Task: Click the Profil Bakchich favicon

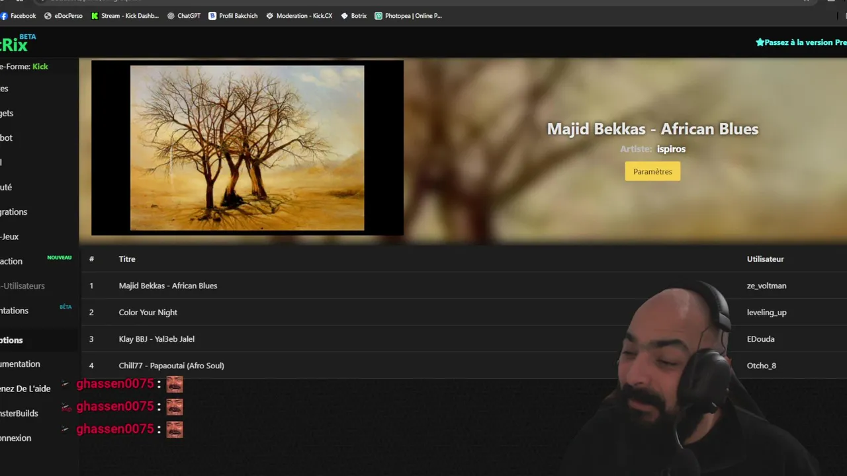Action: pyautogui.click(x=212, y=16)
